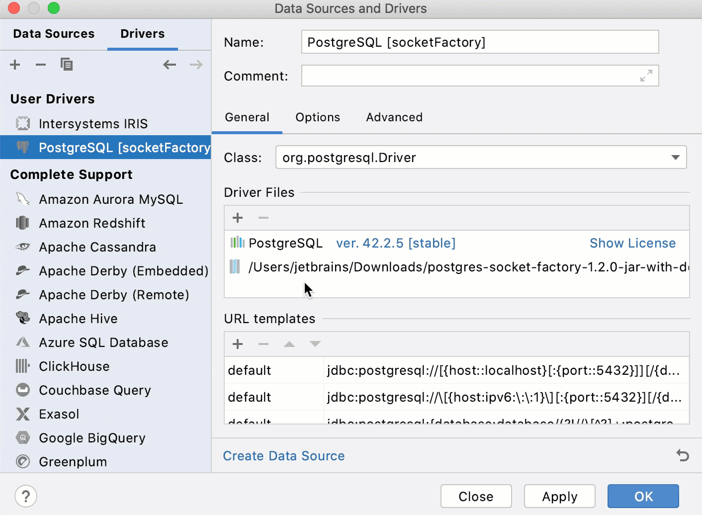
Task: Navigate back using the left arrow
Action: click(x=170, y=65)
